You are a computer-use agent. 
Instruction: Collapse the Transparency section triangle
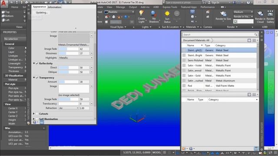click(x=34, y=78)
